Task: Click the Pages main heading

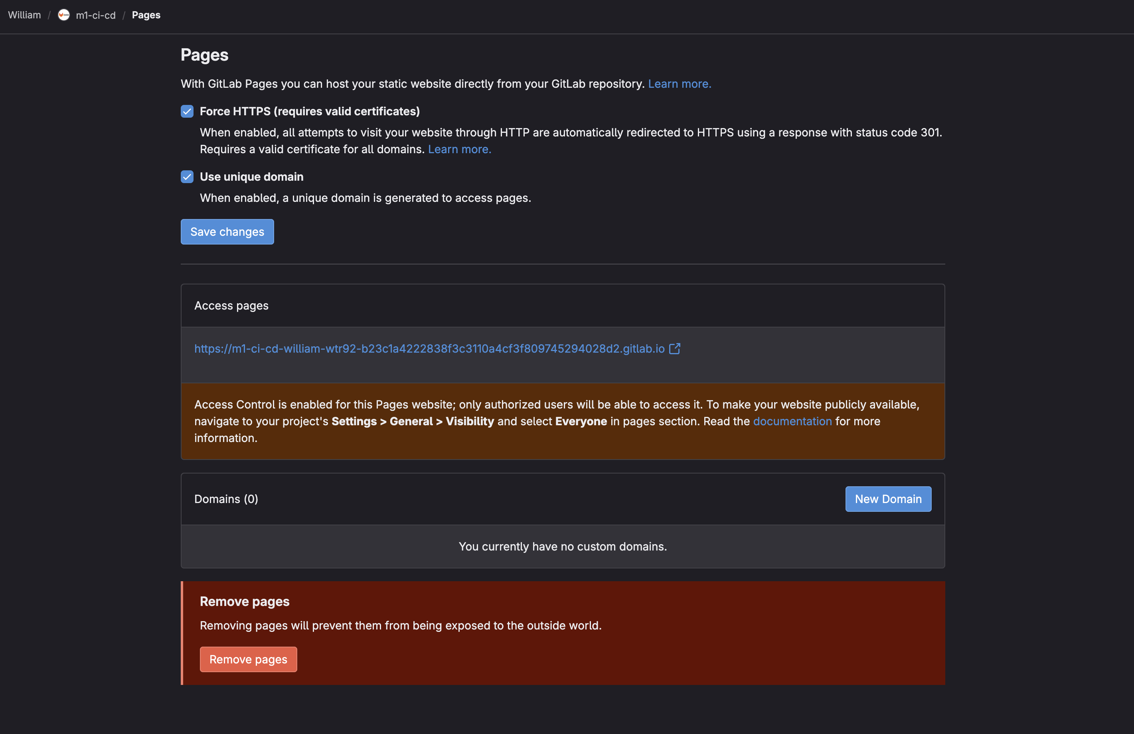Action: tap(204, 55)
